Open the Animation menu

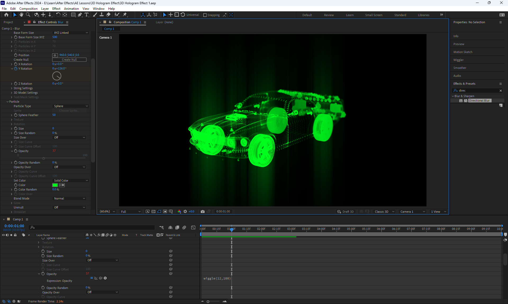pyautogui.click(x=71, y=8)
